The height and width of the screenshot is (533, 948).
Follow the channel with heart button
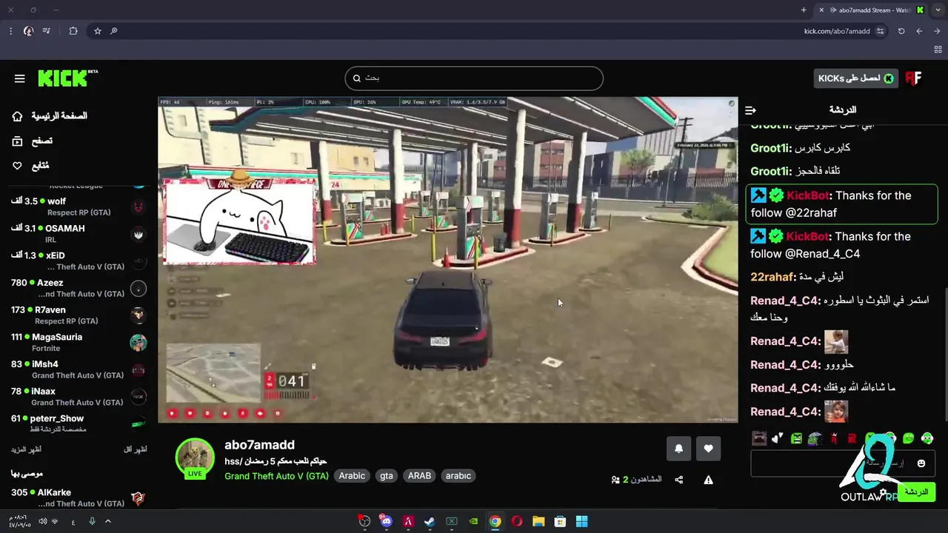708,449
